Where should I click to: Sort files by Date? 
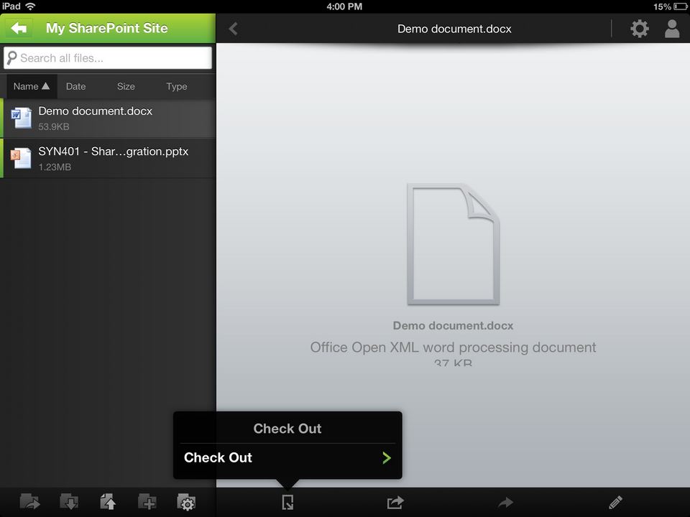click(x=75, y=86)
